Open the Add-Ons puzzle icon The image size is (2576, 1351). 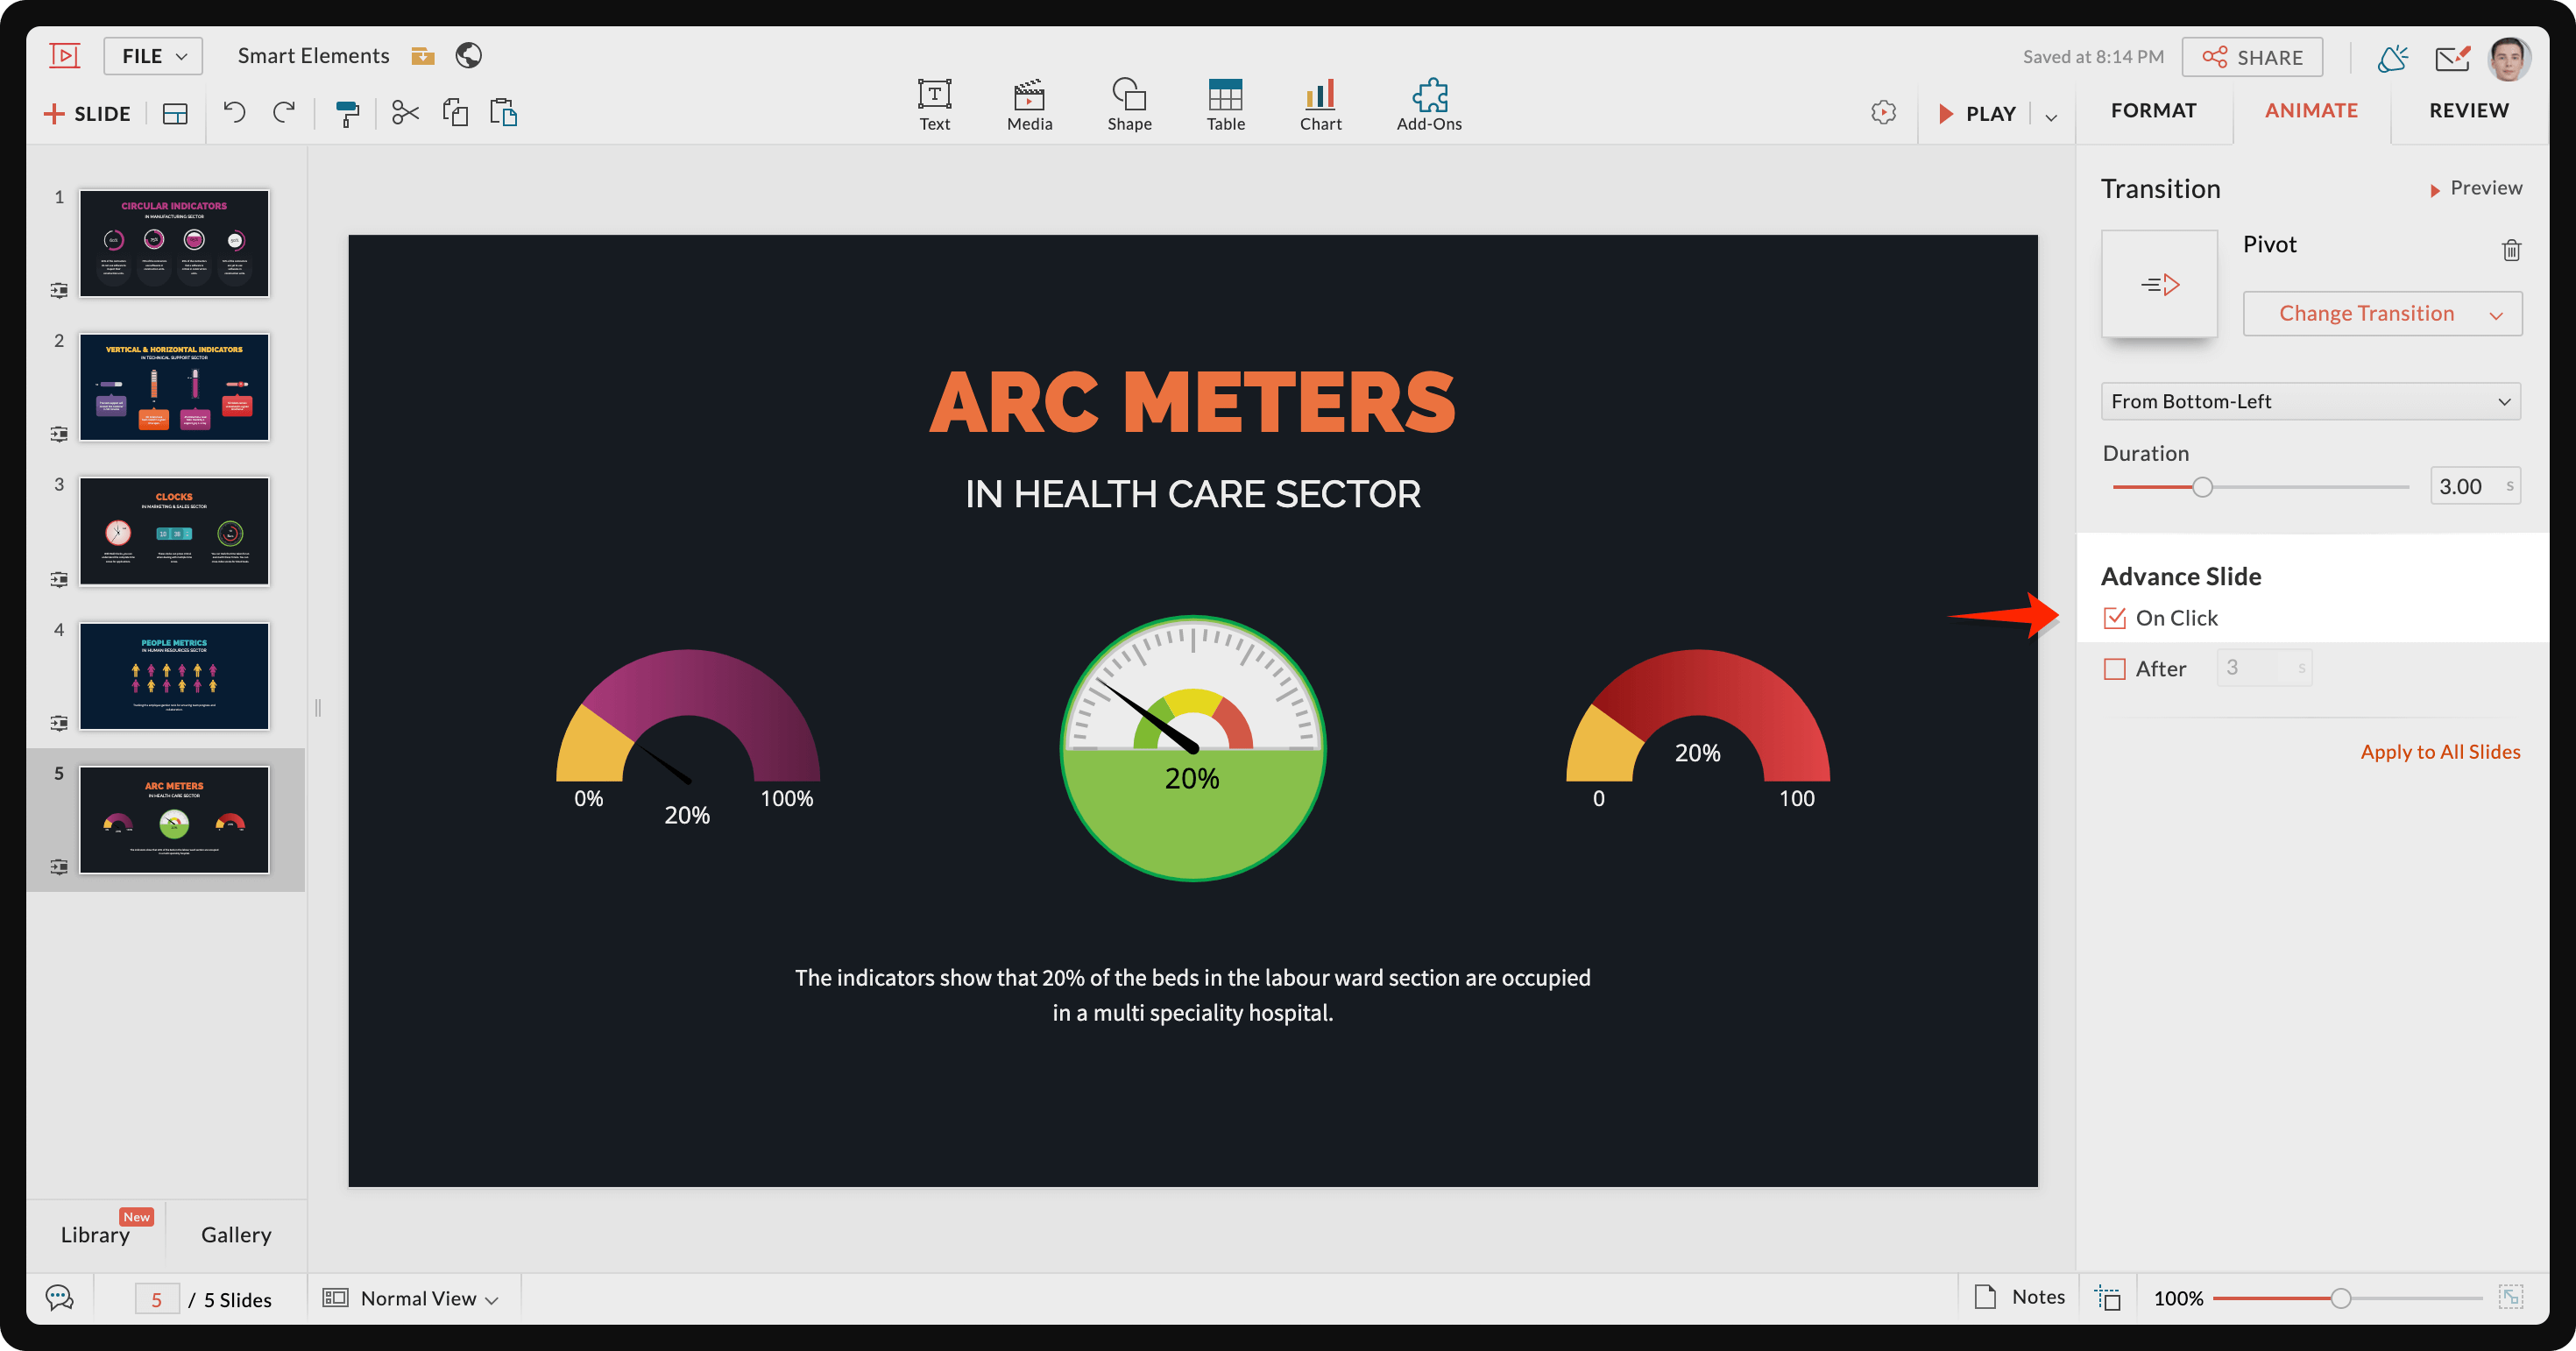(x=1429, y=104)
